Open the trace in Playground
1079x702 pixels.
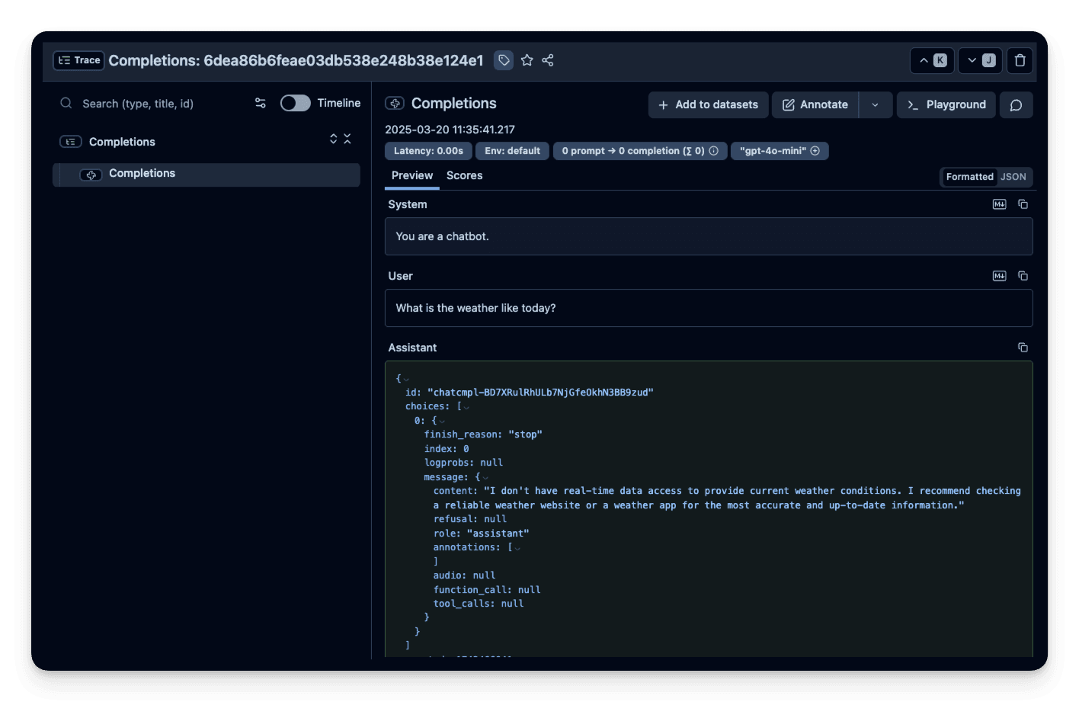(946, 104)
